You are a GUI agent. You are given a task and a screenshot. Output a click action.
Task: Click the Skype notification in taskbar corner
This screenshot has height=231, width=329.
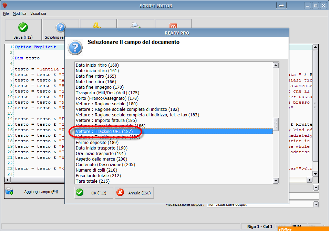(303, 229)
